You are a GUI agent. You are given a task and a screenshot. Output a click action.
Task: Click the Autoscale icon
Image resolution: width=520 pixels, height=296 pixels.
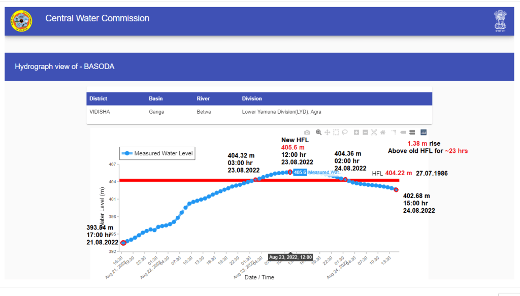[374, 133]
